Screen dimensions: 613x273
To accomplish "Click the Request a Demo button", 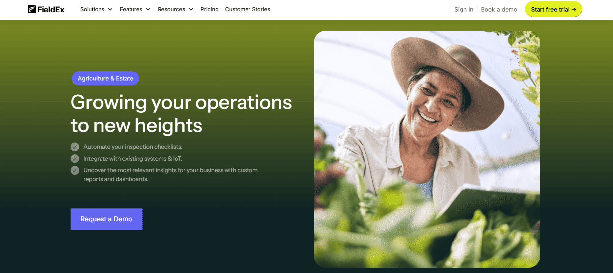I will pos(106,219).
